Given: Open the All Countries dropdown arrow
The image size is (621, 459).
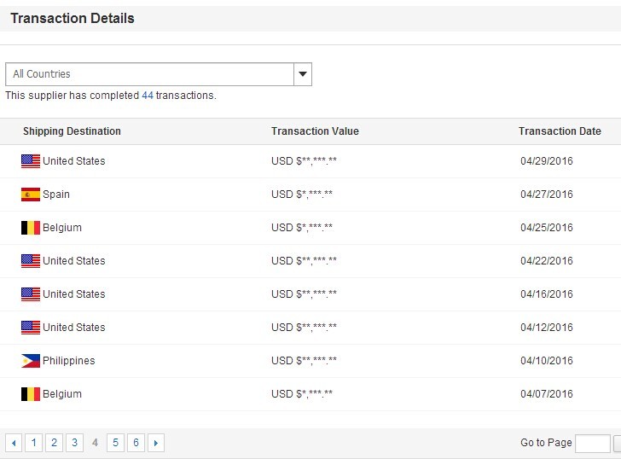Looking at the screenshot, I should [x=303, y=74].
